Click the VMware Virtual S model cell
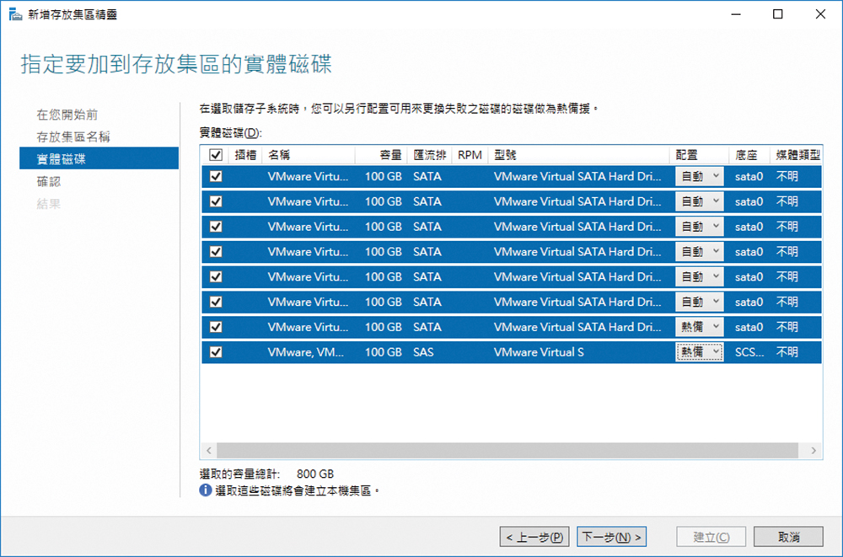 pyautogui.click(x=539, y=352)
